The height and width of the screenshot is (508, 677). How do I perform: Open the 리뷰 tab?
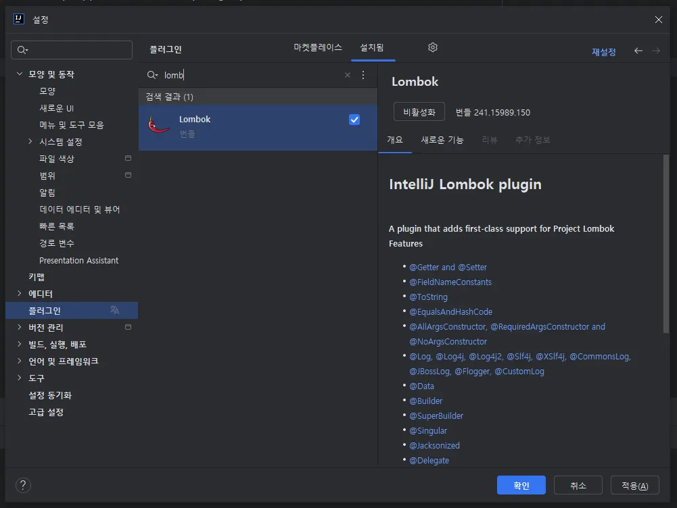pyautogui.click(x=490, y=140)
